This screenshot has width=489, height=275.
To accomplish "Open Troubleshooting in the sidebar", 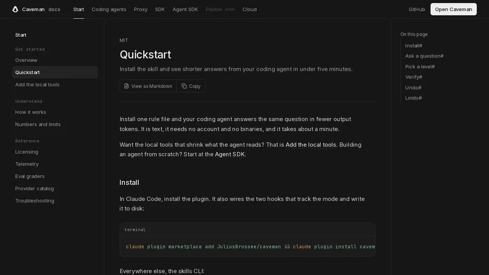I will pos(34,201).
